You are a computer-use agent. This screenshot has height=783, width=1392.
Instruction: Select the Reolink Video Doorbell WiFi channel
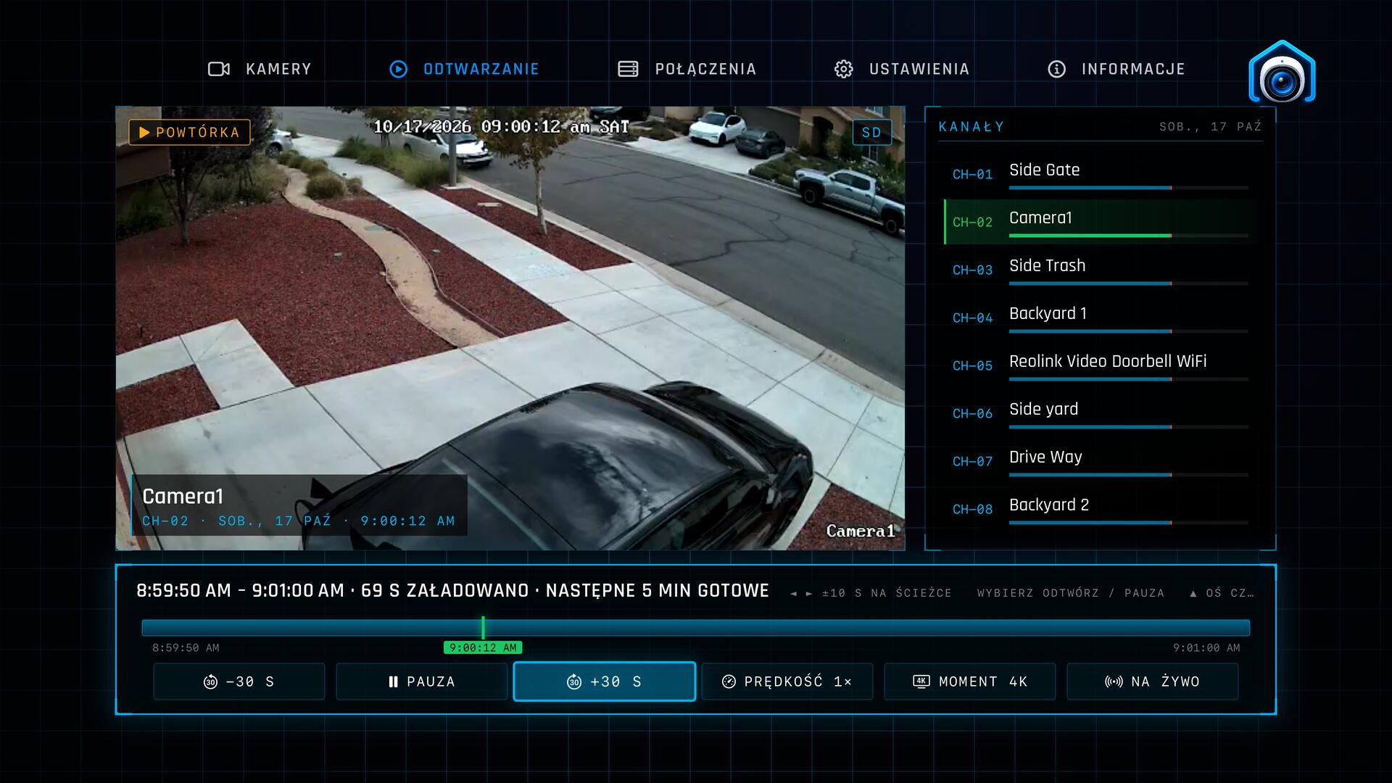1101,365
